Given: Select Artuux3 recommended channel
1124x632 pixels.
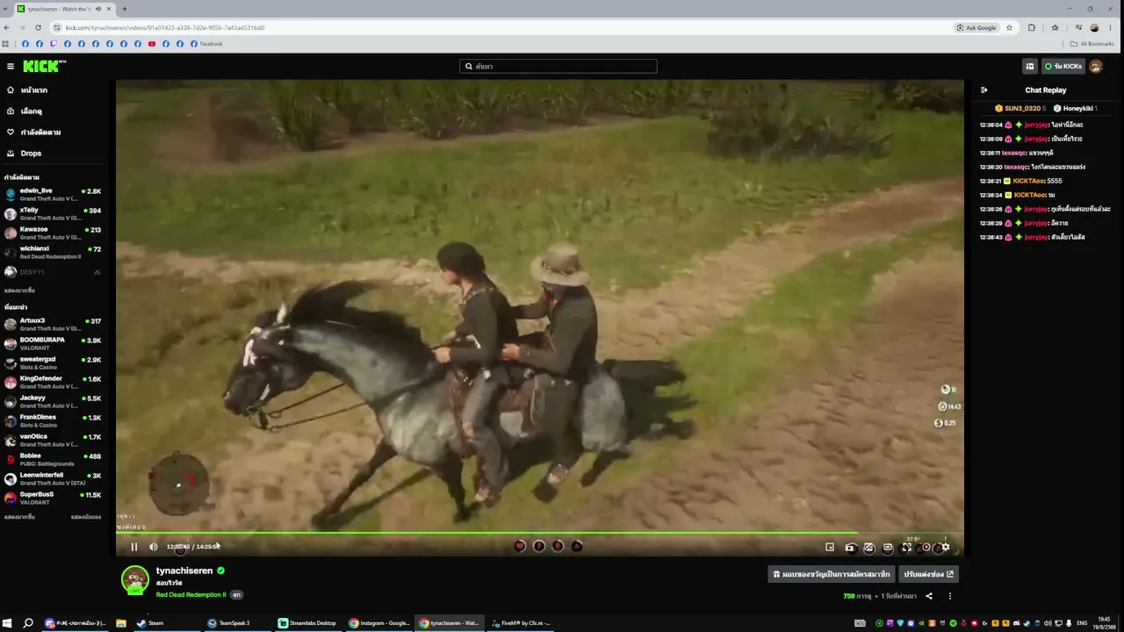Looking at the screenshot, I should pyautogui.click(x=53, y=324).
